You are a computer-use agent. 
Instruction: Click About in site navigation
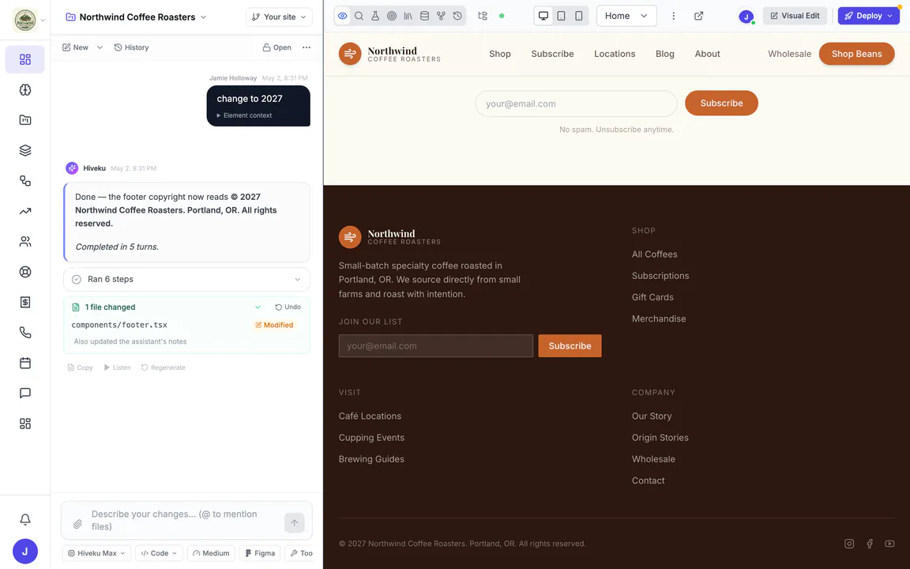pos(708,54)
